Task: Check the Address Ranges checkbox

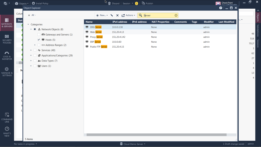Action: tap(39, 45)
